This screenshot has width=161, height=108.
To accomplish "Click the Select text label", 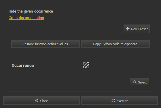I will point(142,82).
